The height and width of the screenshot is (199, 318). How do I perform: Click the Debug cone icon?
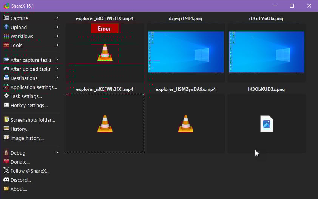[6, 152]
